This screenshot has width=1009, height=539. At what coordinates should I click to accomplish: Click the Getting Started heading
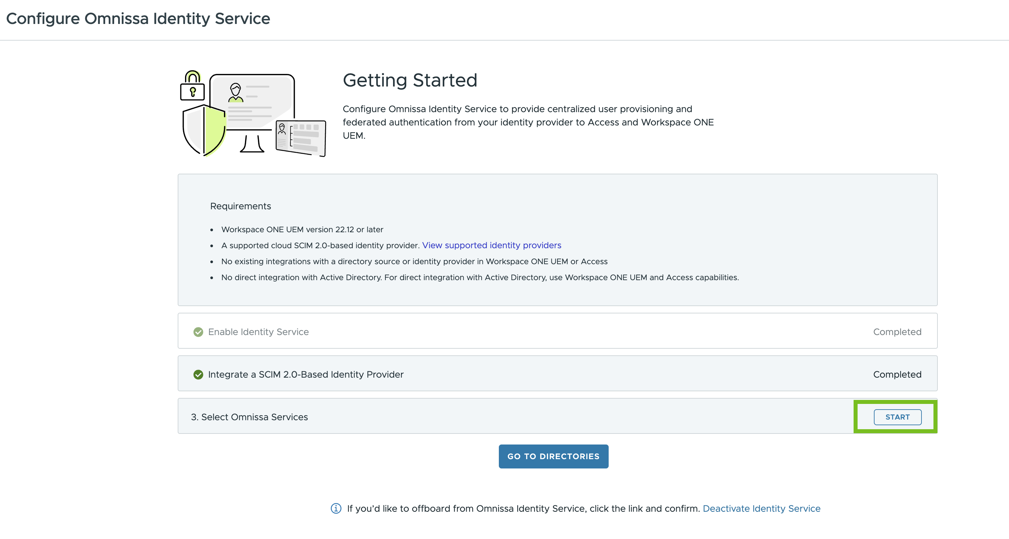[x=410, y=80]
